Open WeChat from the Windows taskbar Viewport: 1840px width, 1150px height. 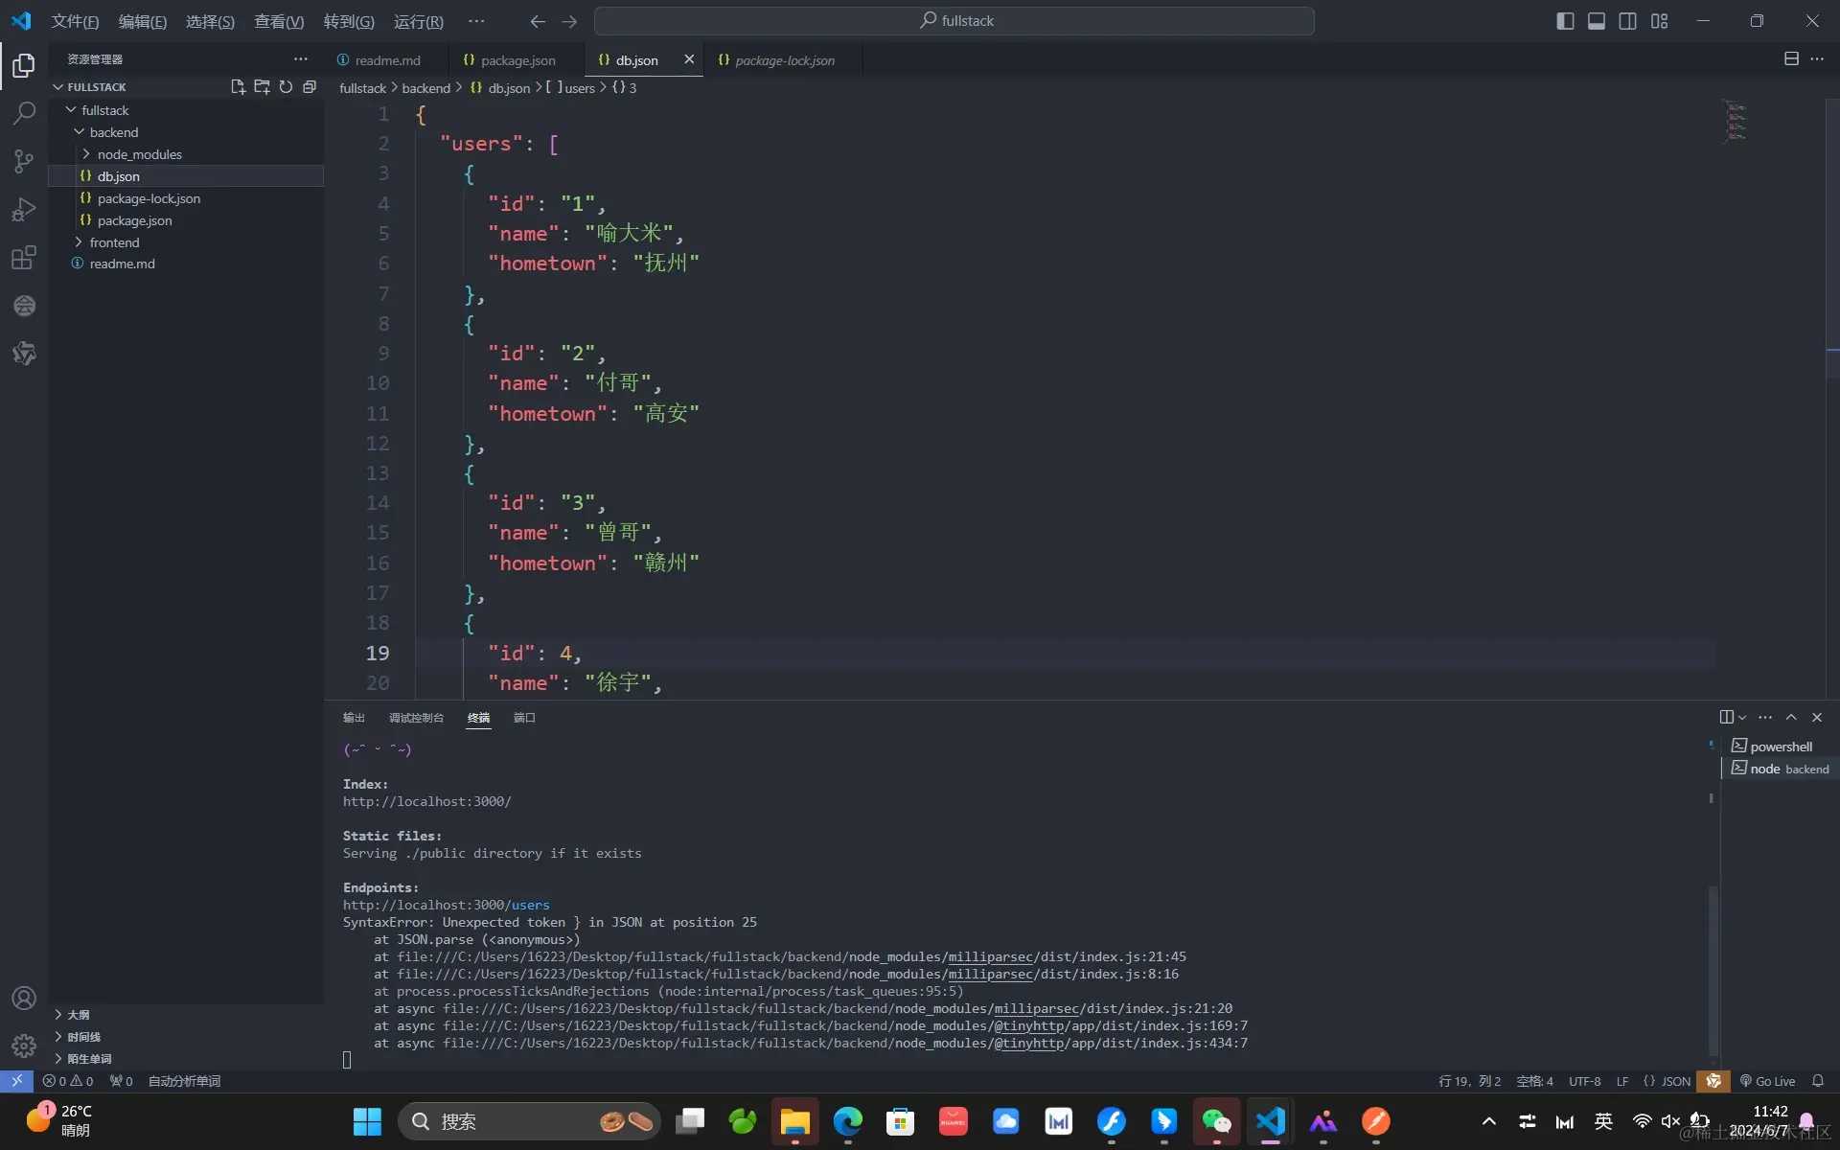point(1216,1121)
